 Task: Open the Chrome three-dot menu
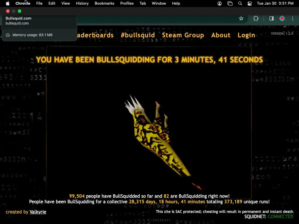(x=293, y=18)
